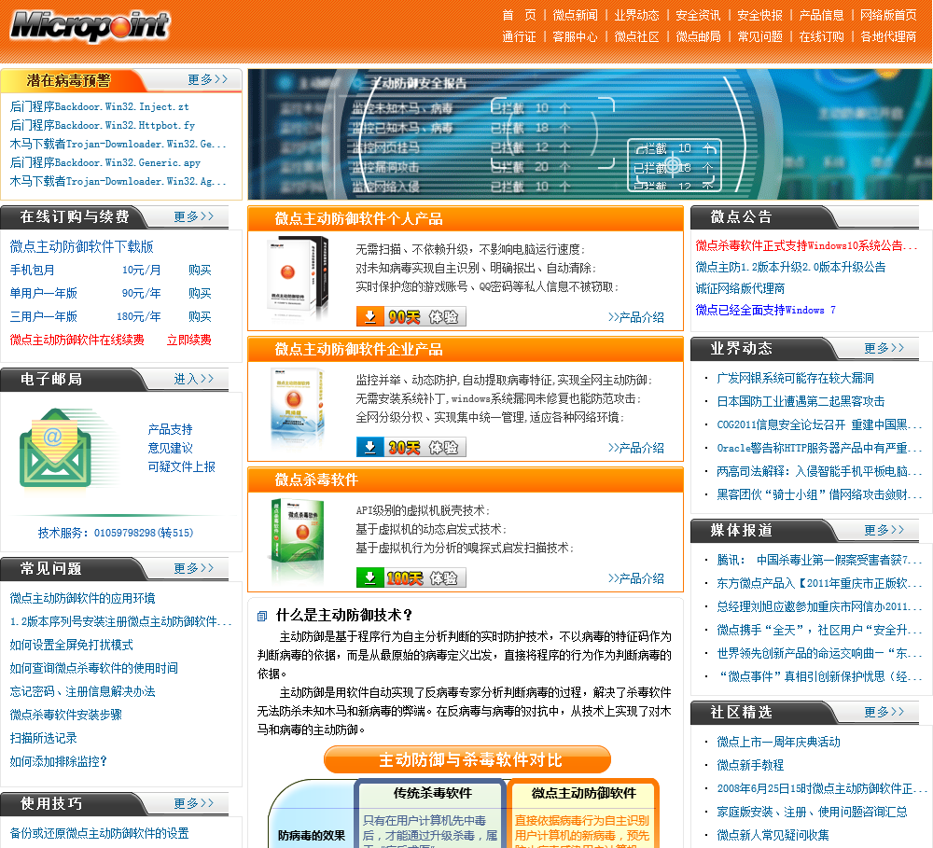933x848 pixels.
Task: Open 业界动态 in the top navigation
Action: pyautogui.click(x=636, y=15)
